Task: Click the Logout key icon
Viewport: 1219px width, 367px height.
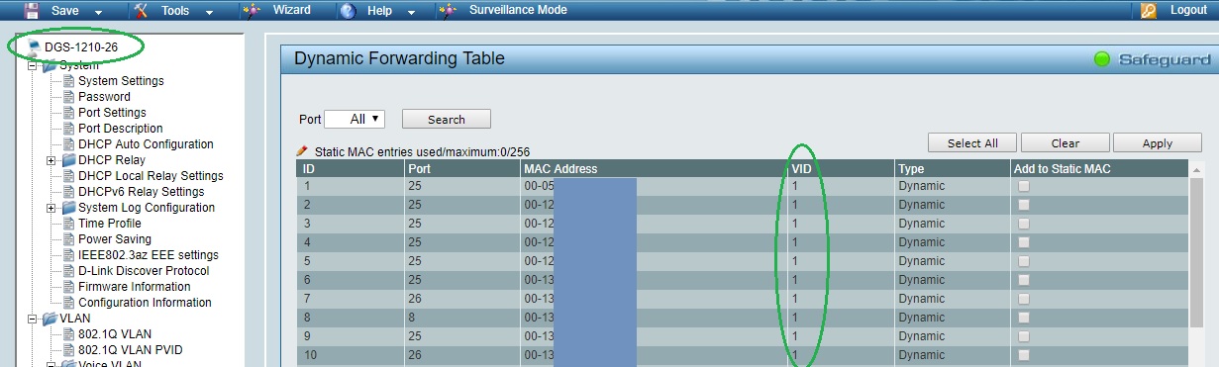Action: click(1149, 11)
